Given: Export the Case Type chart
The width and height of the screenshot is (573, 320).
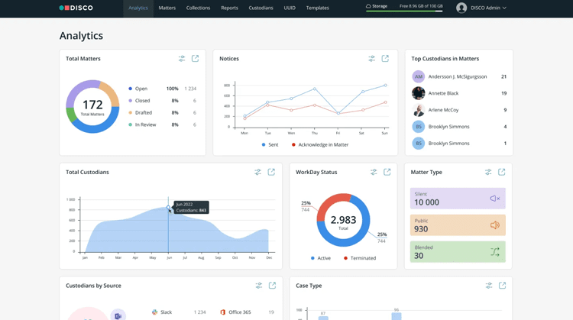Looking at the screenshot, I should pos(502,286).
